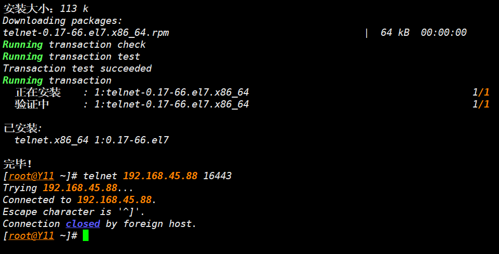Click the "telnet.x86_64 1:0.17-66.el7" installed package line
The image size is (499, 254).
tap(92, 140)
